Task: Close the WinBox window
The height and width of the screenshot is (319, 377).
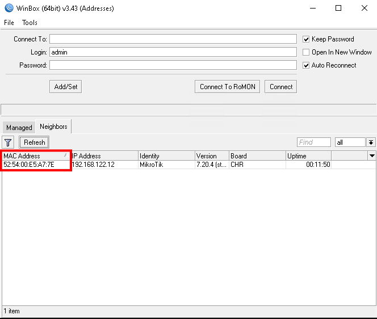Action: tap(365, 8)
